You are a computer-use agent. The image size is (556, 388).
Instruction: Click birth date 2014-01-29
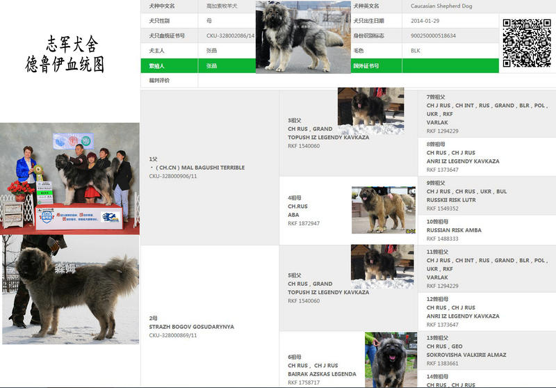[x=425, y=21]
